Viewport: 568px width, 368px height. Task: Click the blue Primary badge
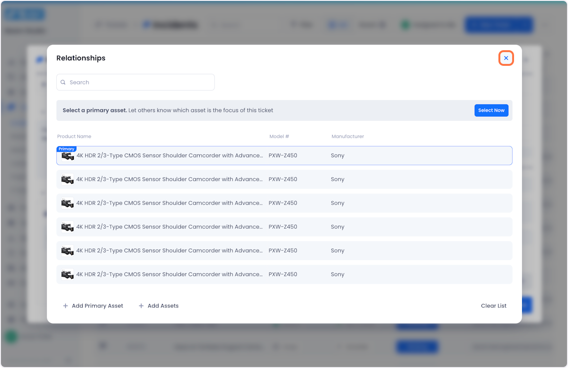coord(66,149)
